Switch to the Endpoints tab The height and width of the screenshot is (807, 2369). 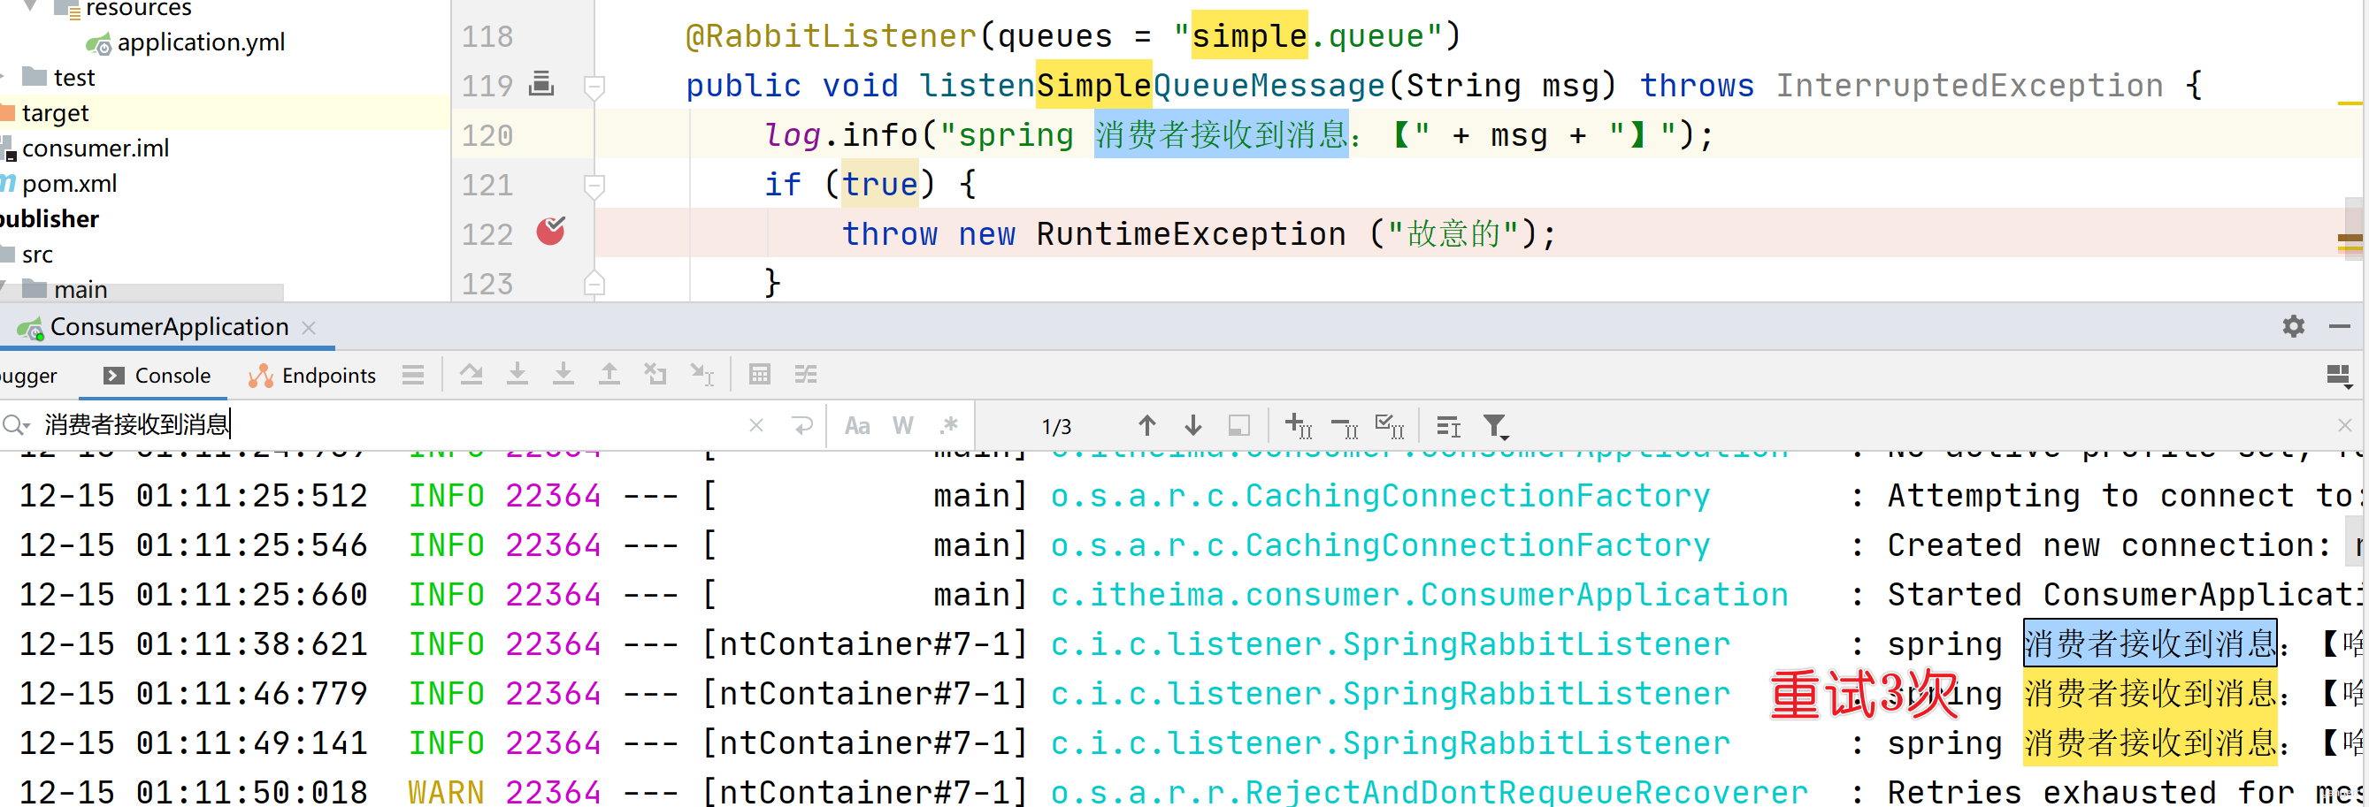[x=311, y=375]
